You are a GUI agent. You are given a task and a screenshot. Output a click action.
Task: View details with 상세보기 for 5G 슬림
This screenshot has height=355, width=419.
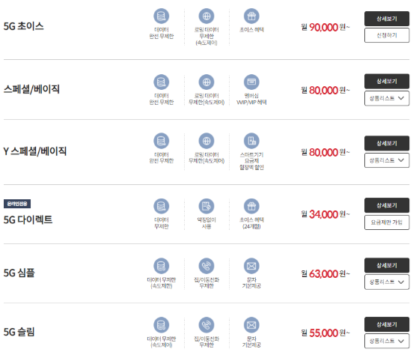click(x=387, y=324)
